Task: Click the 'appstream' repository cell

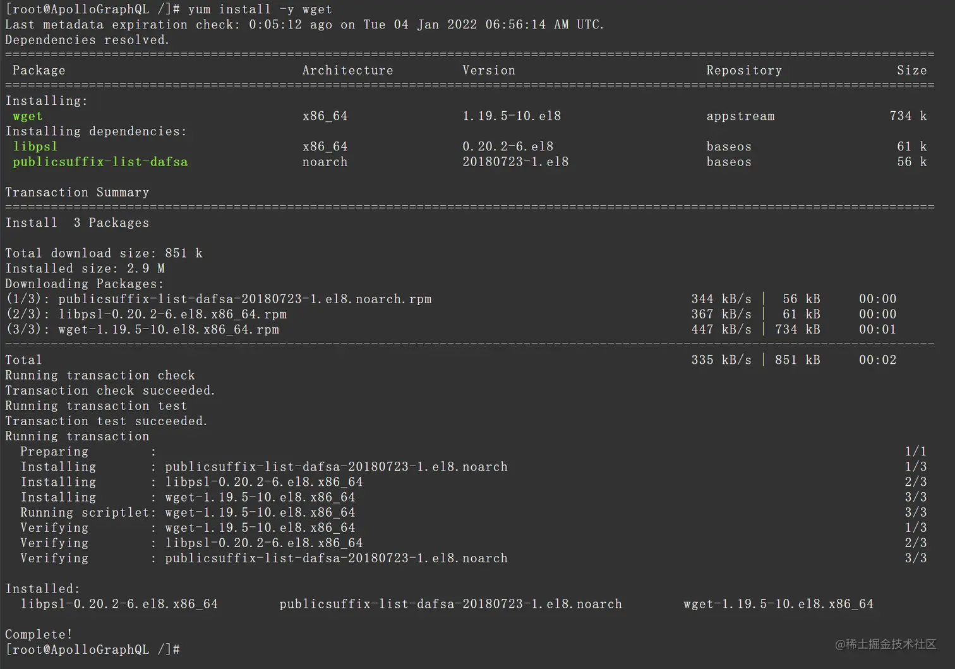Action: [x=740, y=116]
